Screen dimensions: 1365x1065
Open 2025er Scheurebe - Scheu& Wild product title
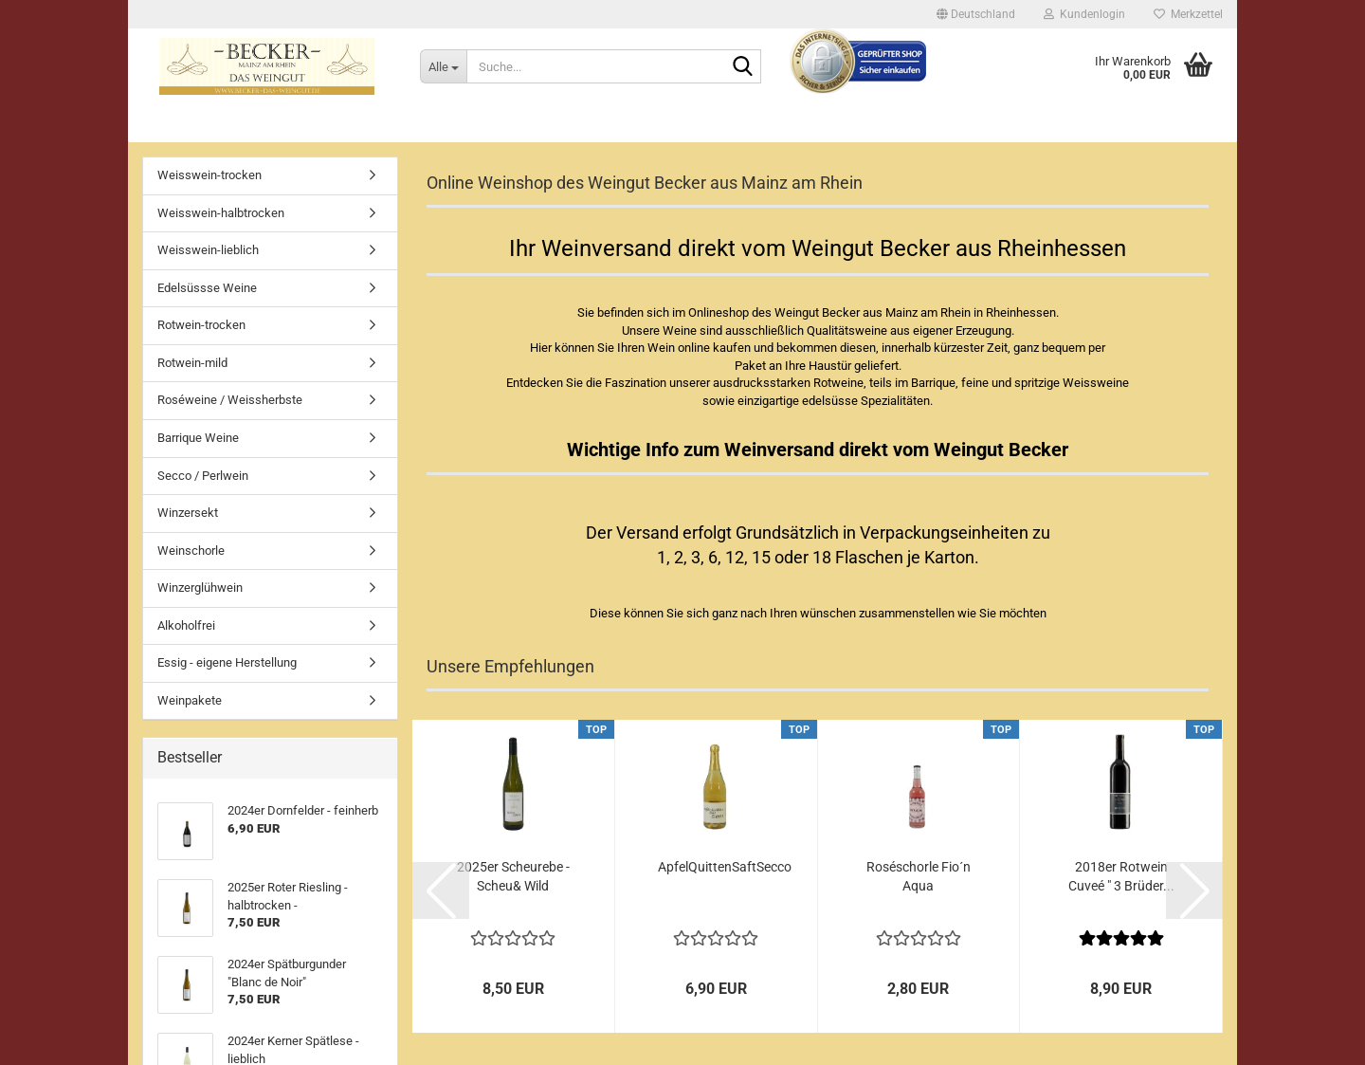pos(513,876)
